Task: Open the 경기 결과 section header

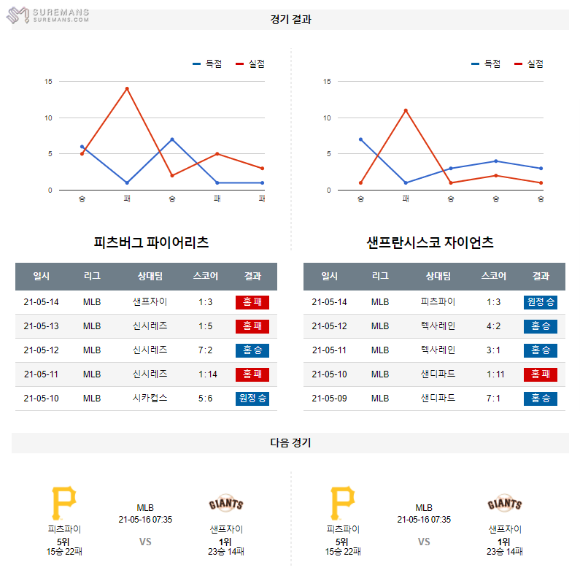Action: click(290, 20)
